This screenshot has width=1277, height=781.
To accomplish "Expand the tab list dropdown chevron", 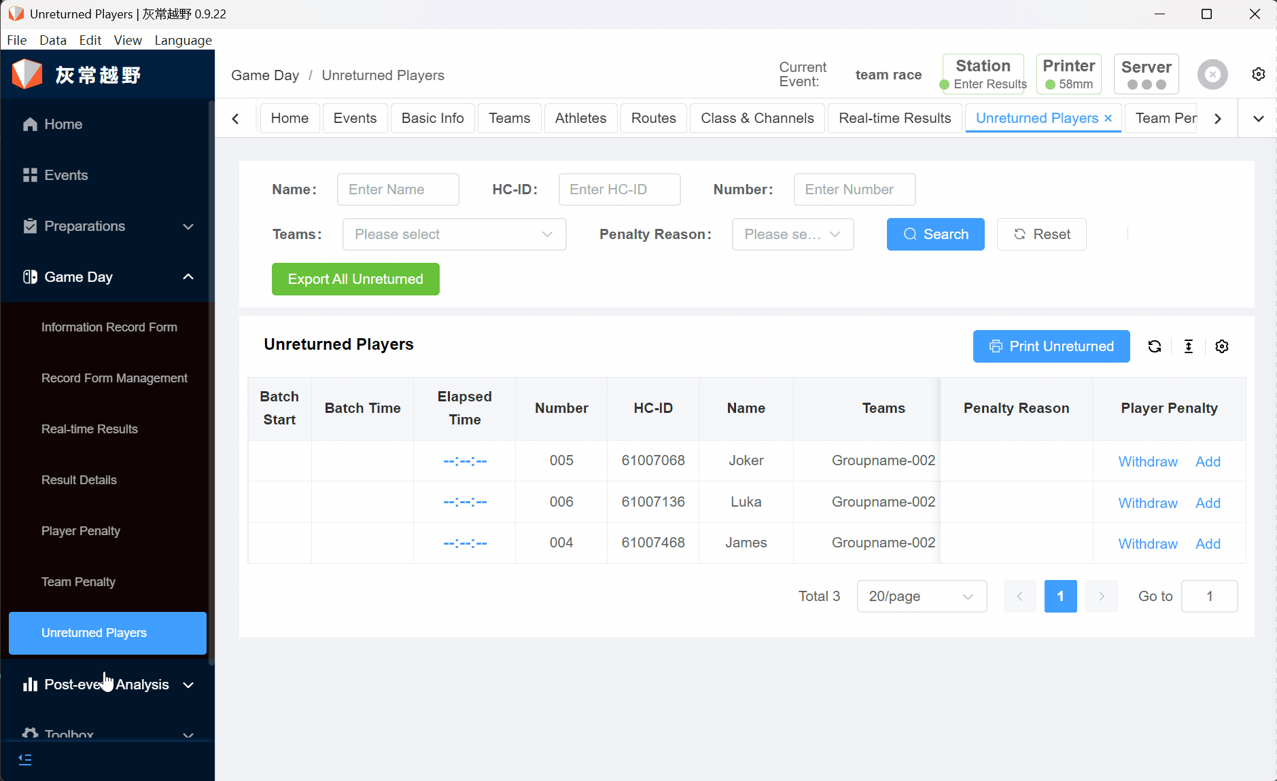I will click(1258, 119).
